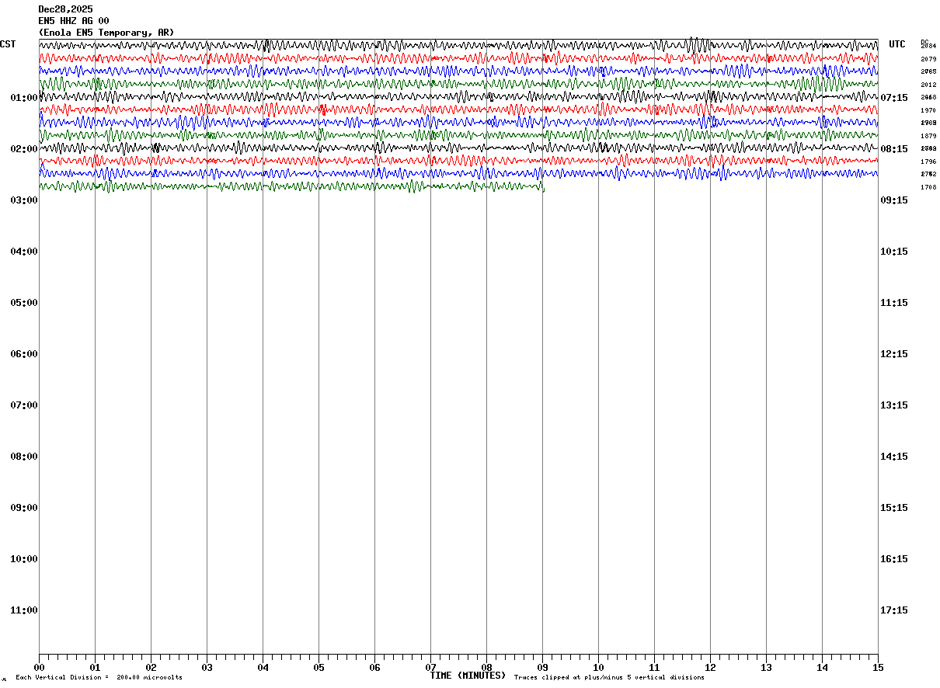Click the "UTC" timezone label

(x=897, y=44)
